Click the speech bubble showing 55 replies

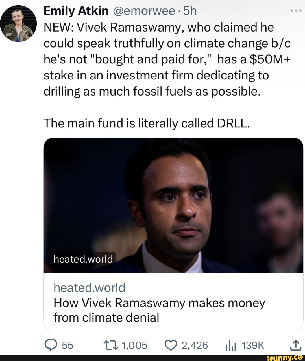59,344
